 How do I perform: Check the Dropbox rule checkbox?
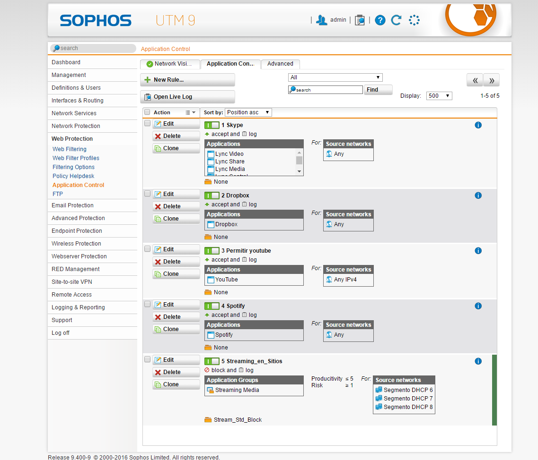(148, 194)
